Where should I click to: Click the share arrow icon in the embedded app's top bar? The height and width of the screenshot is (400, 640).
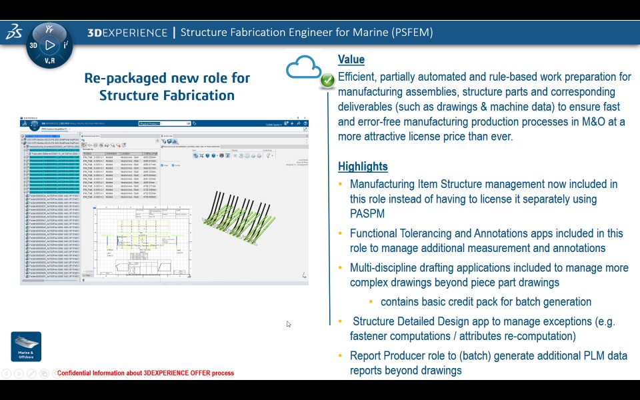299,124
